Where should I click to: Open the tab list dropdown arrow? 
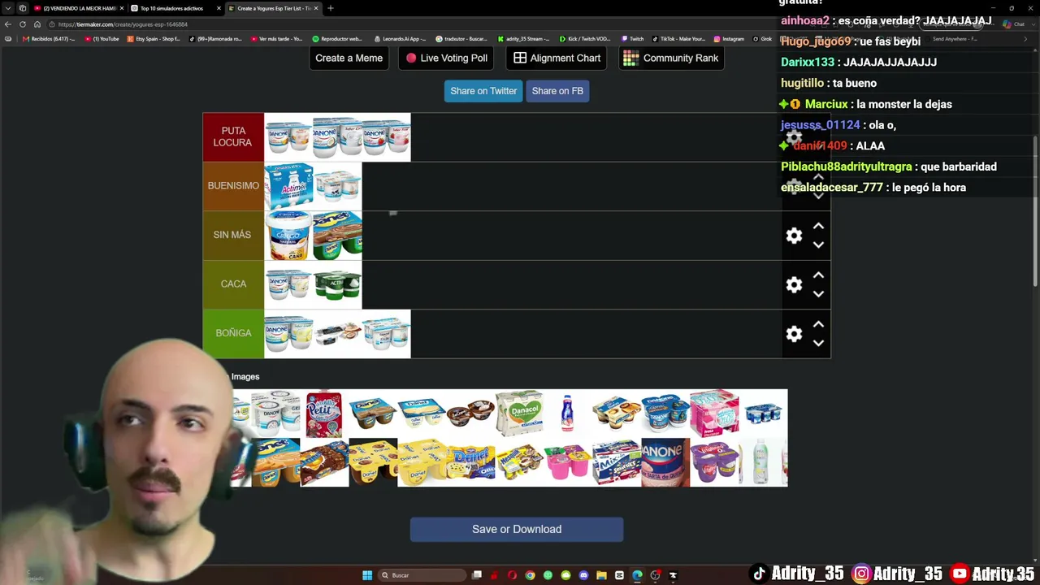[x=8, y=8]
